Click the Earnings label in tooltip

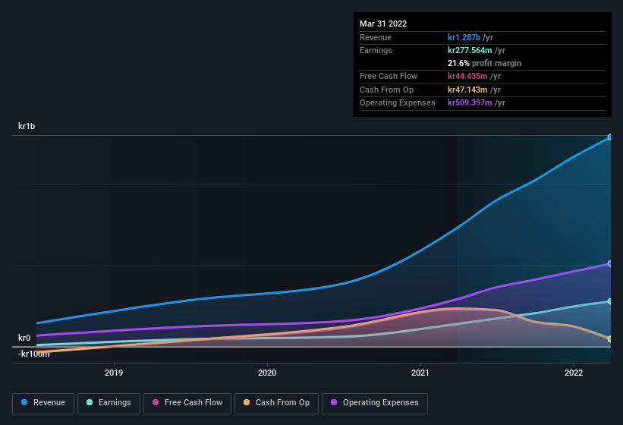(376, 50)
